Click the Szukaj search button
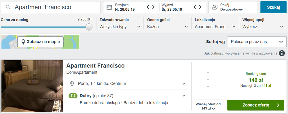 (273, 7)
